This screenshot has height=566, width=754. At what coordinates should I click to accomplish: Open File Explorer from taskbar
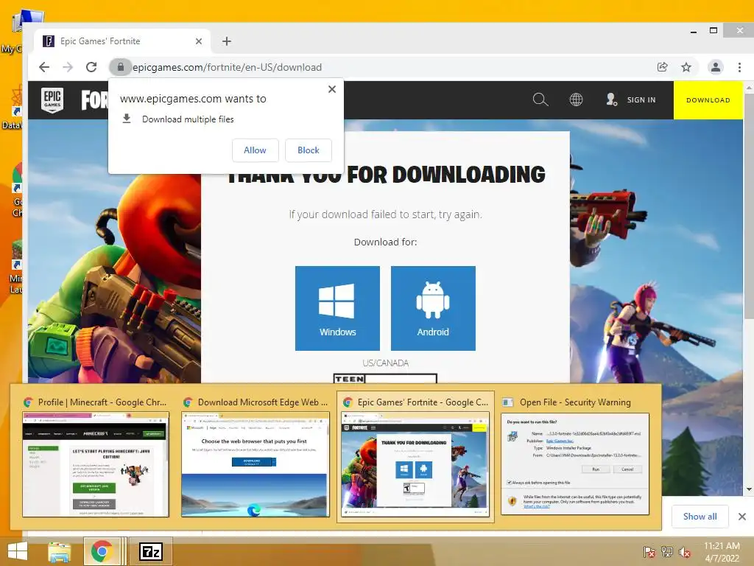(60, 551)
